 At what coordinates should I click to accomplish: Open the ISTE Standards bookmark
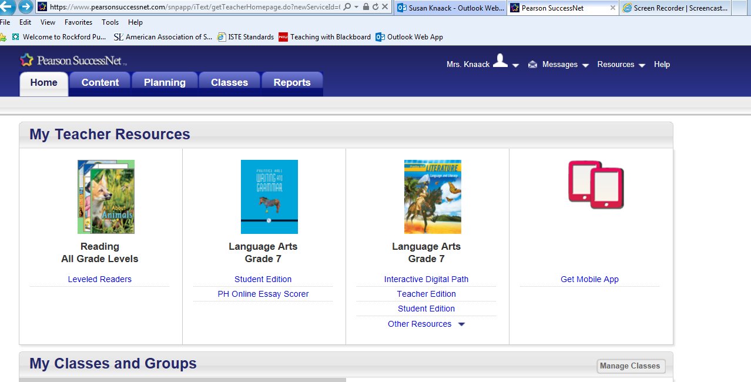coord(246,37)
